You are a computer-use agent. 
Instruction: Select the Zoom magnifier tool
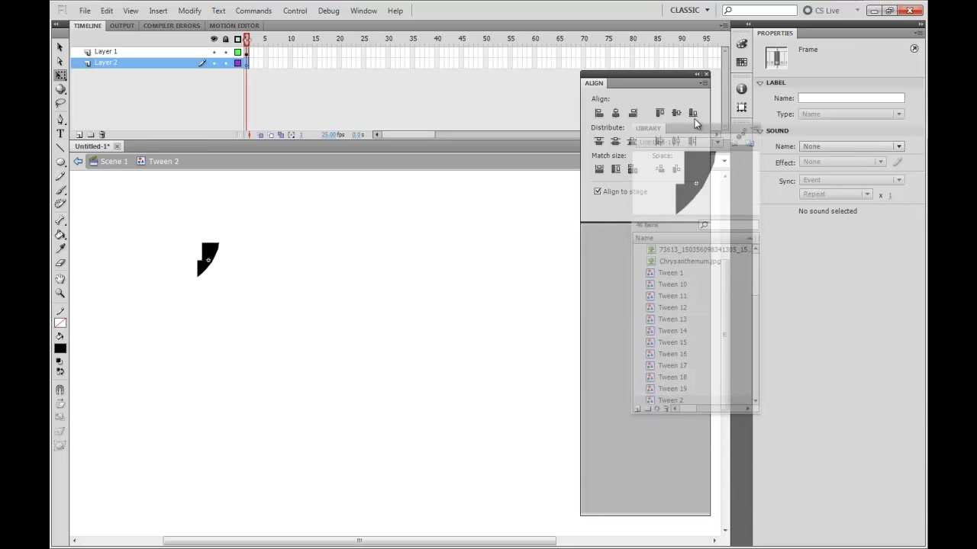[60, 293]
